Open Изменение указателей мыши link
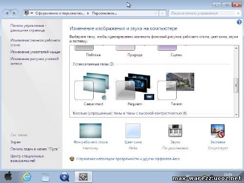This screenshot has height=183, width=244. (35, 52)
